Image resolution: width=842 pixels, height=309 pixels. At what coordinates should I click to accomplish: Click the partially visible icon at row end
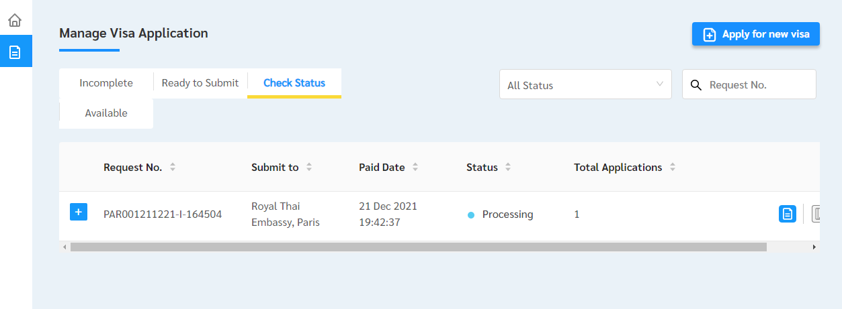817,214
